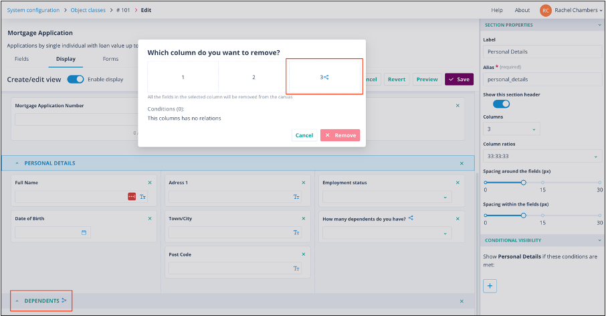Open the Help menu

(496, 11)
